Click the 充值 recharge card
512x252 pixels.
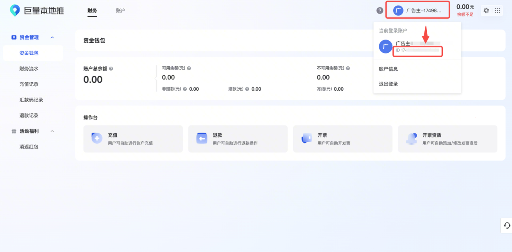click(133, 139)
